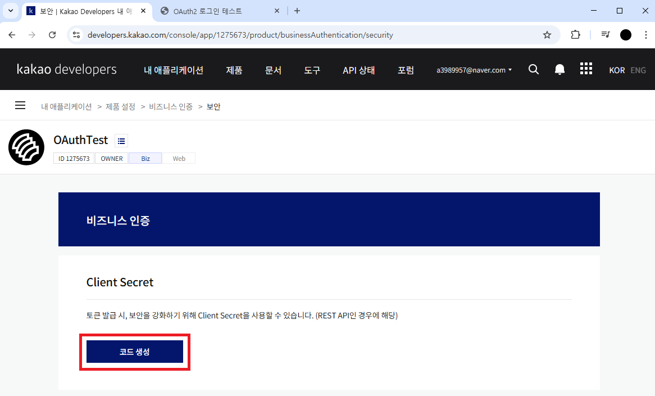Viewport: 655px width, 396px height.
Task: Click the 비즈니스 인증 banner title
Action: pos(118,220)
